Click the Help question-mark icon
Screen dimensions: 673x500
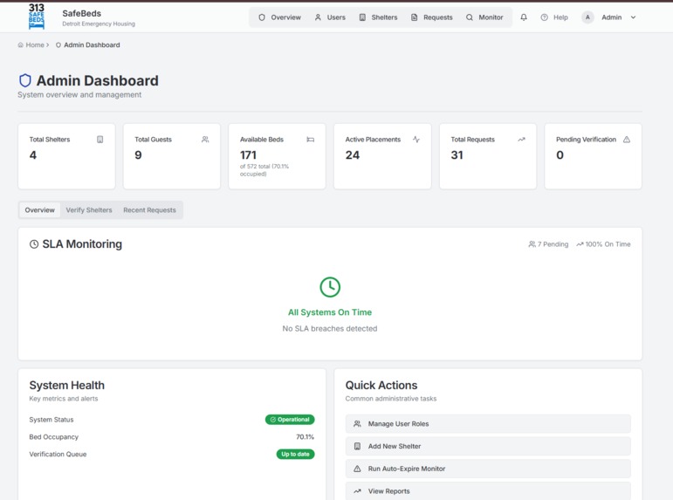click(x=544, y=17)
